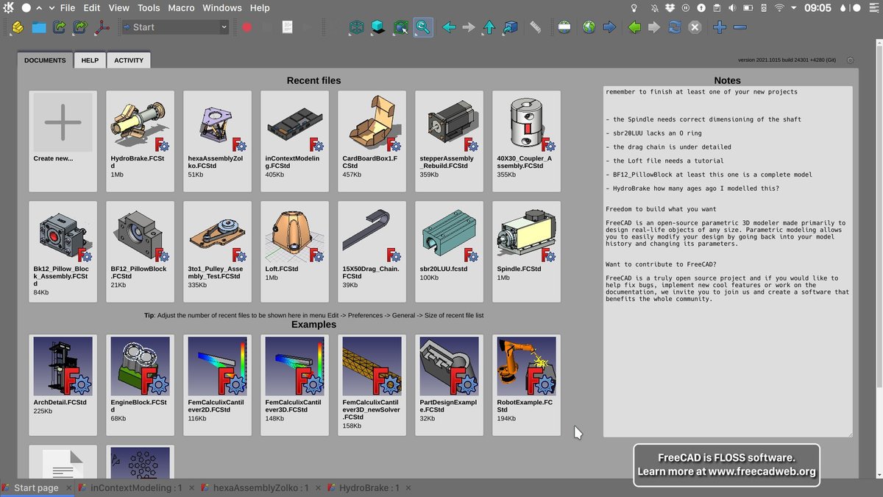The image size is (883, 497).
Task: Click the cube with cursor selection icon
Action: [x=400, y=27]
